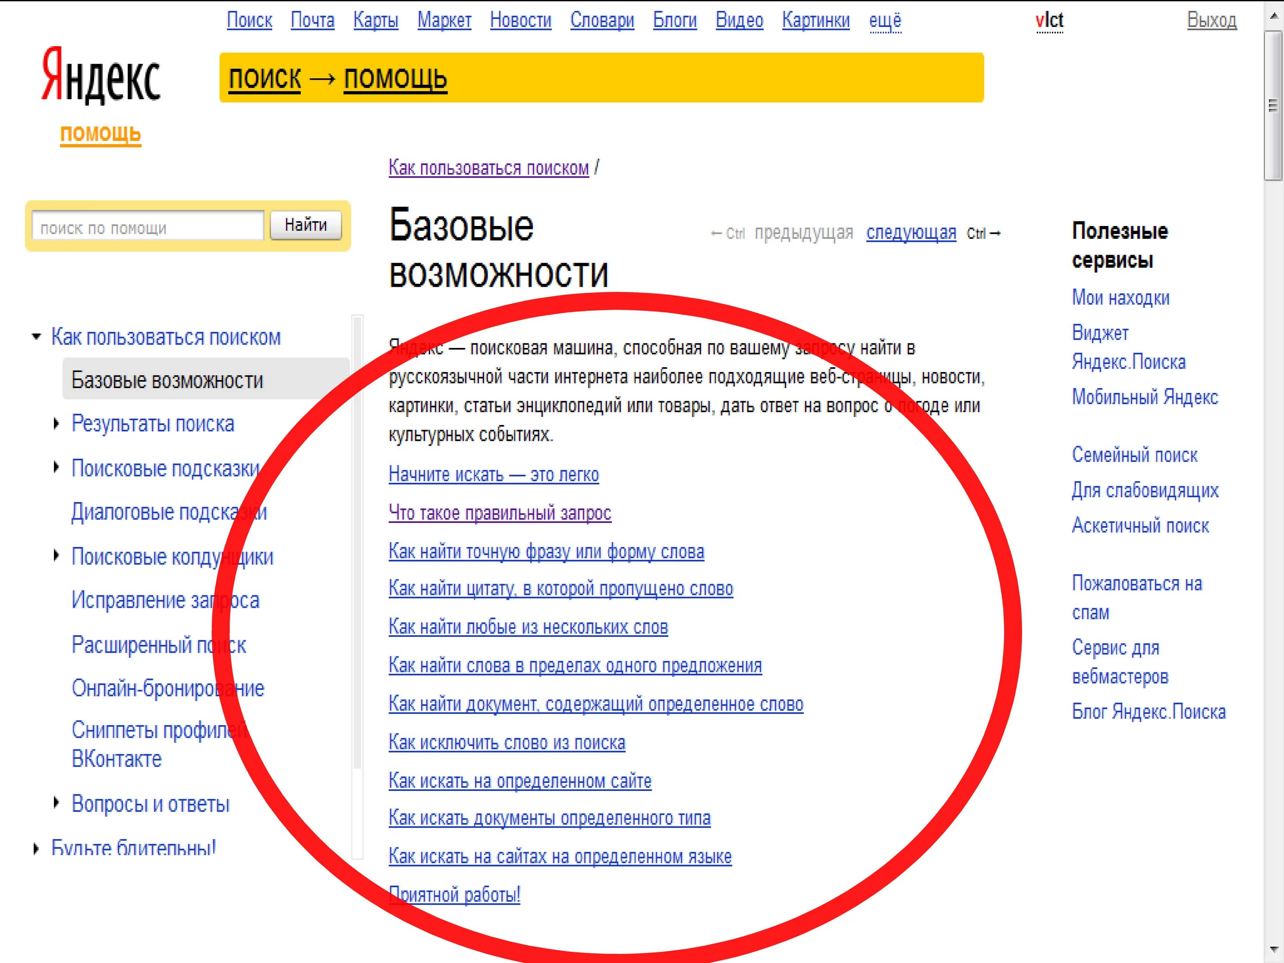Open Как исключить слово из поиска
This screenshot has width=1284, height=963.
point(507,743)
